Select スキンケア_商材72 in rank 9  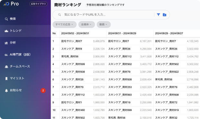point(166,102)
